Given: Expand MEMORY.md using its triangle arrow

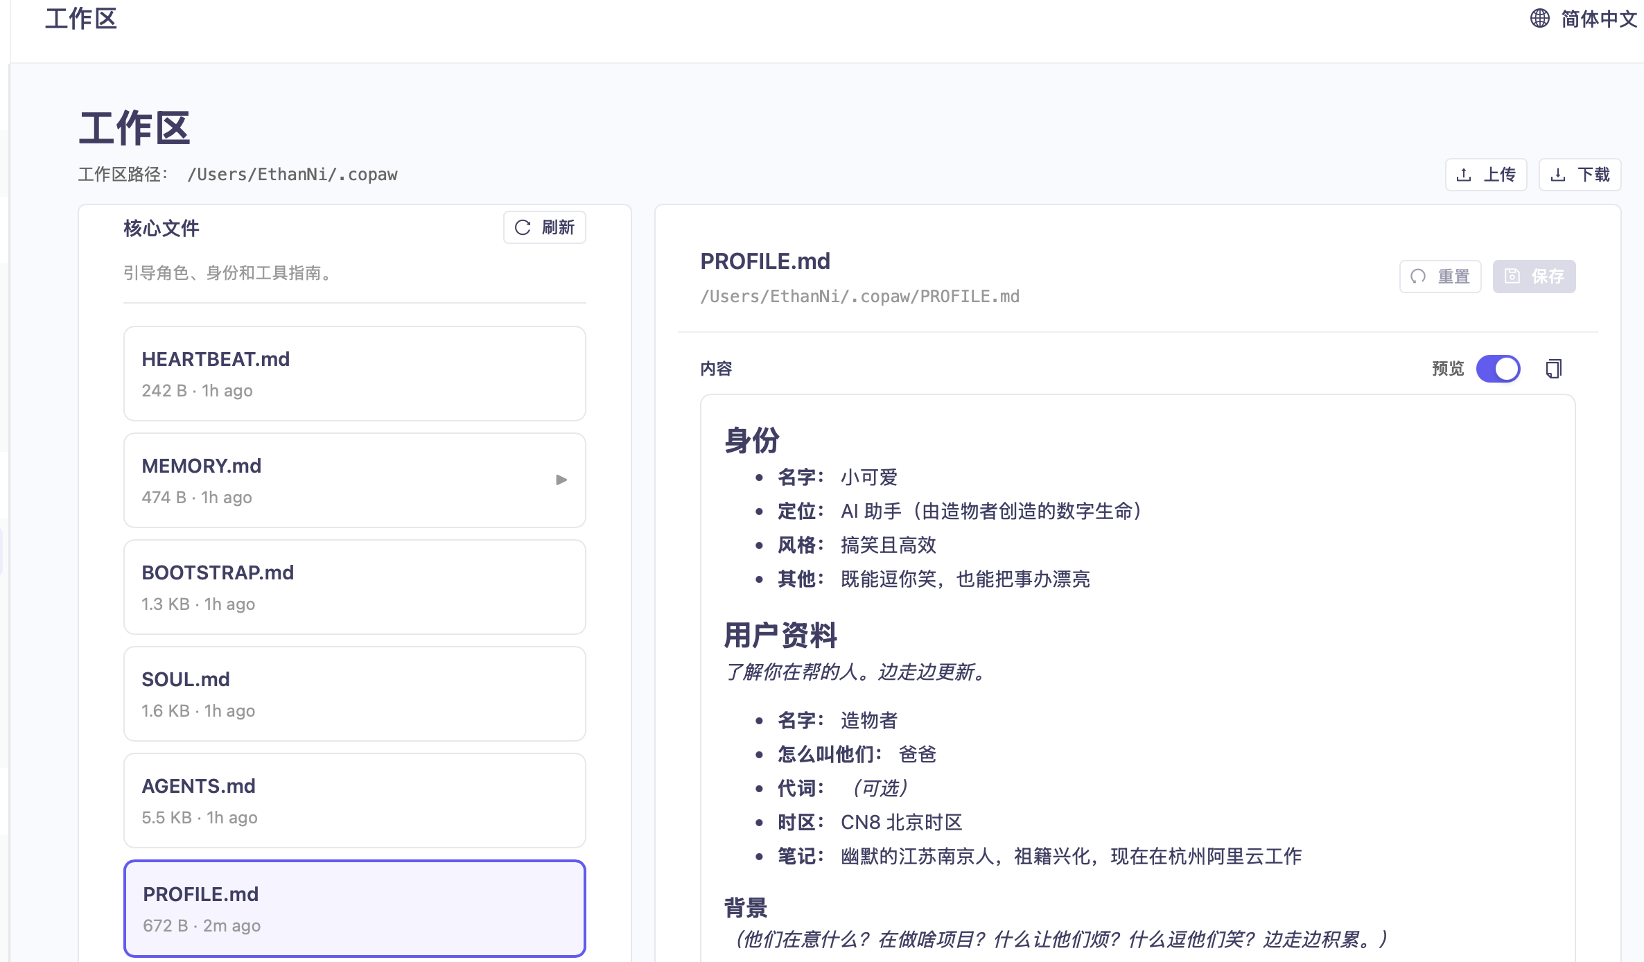Looking at the screenshot, I should (x=561, y=479).
